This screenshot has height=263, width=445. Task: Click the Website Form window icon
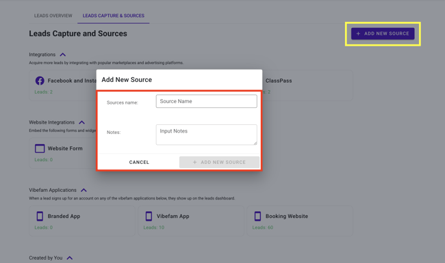(x=40, y=148)
